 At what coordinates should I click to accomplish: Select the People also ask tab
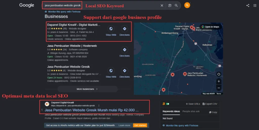click(191, 111)
